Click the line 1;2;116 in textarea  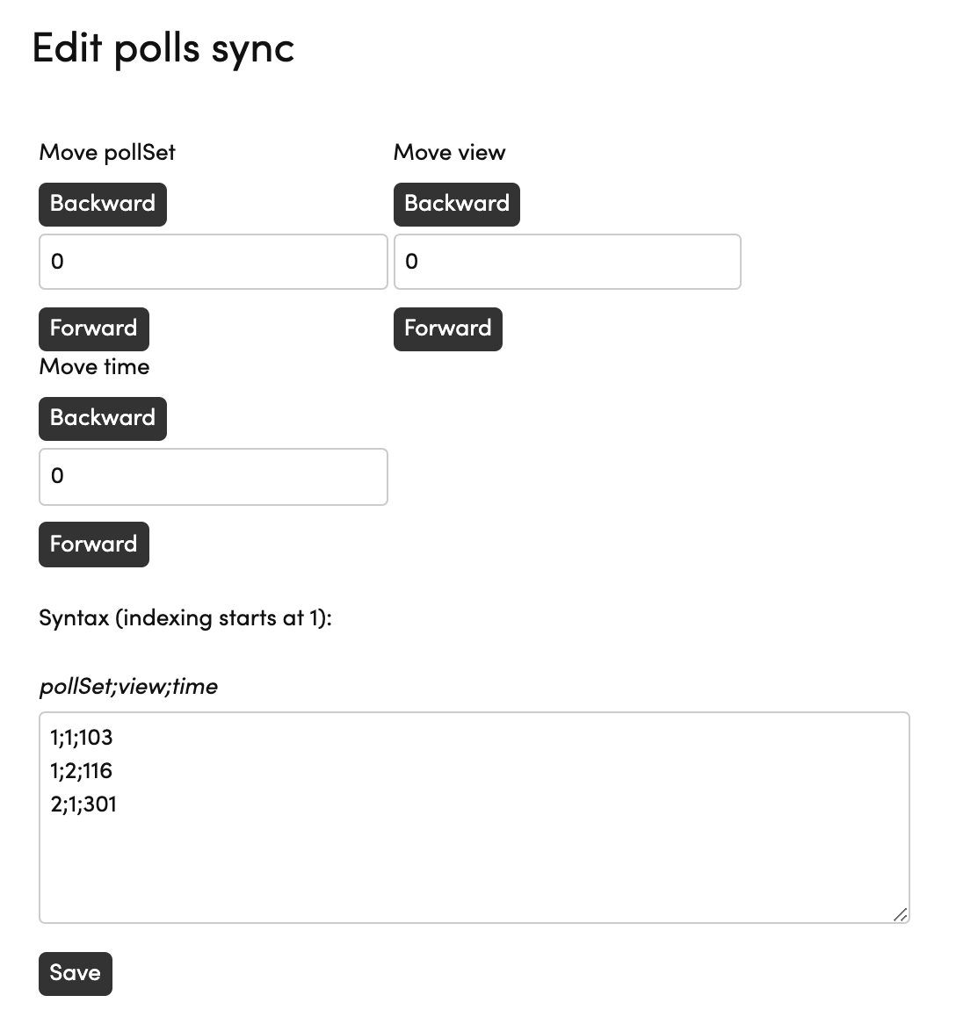[82, 770]
